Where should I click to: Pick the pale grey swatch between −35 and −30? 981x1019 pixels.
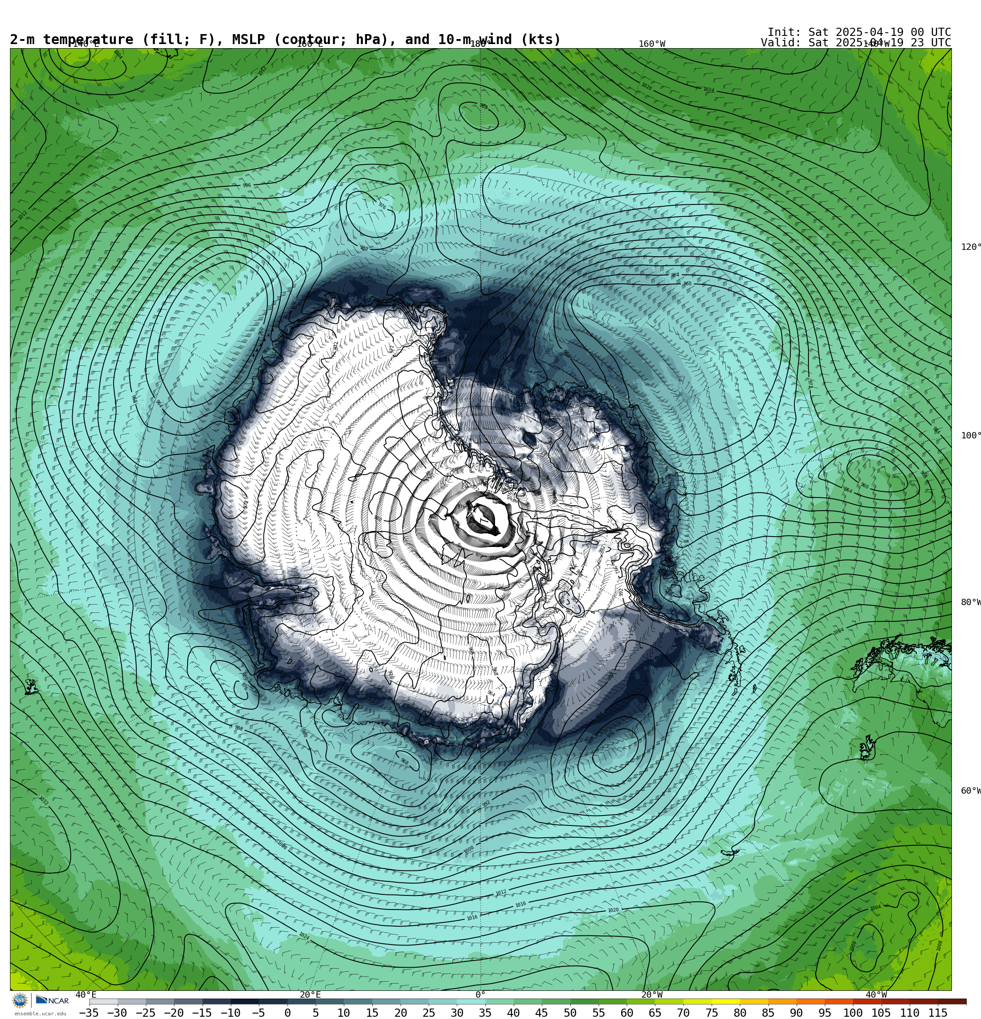[x=104, y=1001]
